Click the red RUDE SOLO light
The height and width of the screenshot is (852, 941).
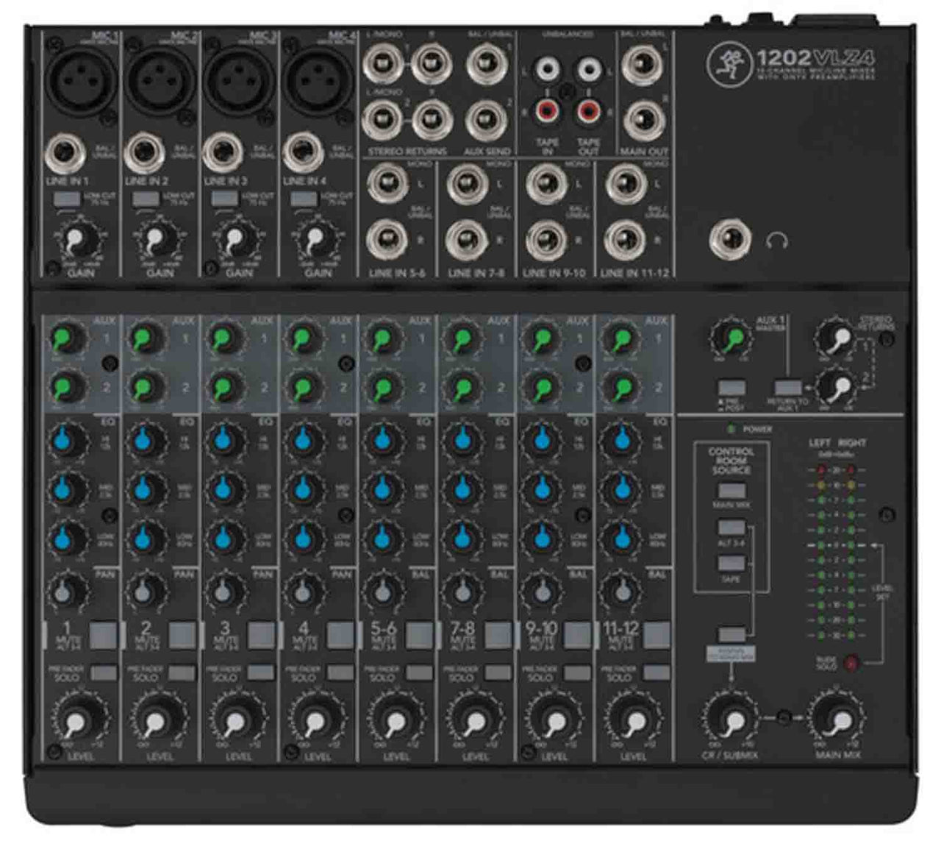point(853,664)
